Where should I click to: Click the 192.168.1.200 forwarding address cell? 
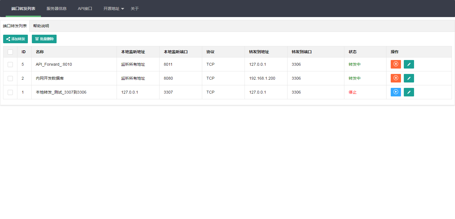pos(262,78)
